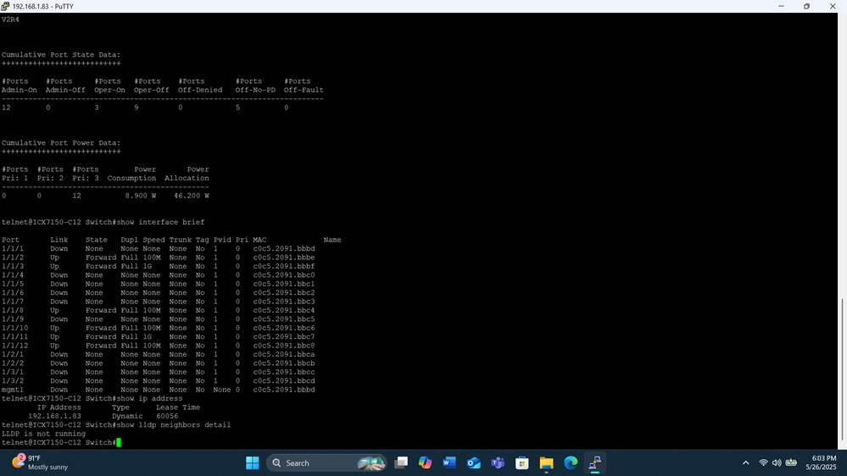This screenshot has width=847, height=476.
Task: Minimize the PuTTY window
Action: [x=781, y=7]
